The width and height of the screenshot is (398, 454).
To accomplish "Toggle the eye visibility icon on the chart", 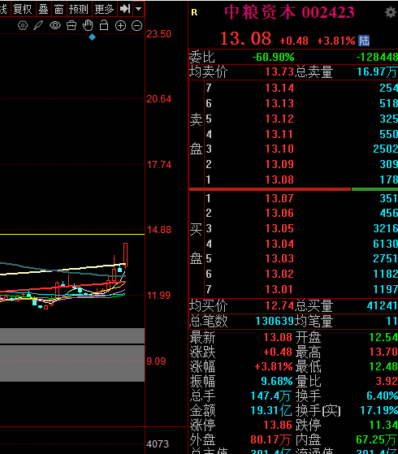I will coord(55,25).
